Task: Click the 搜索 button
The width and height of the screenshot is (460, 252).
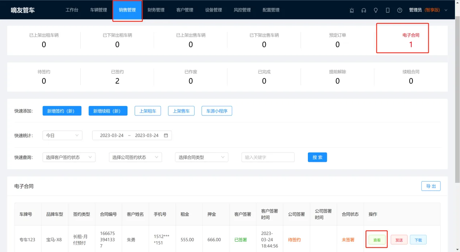Action: (317, 157)
